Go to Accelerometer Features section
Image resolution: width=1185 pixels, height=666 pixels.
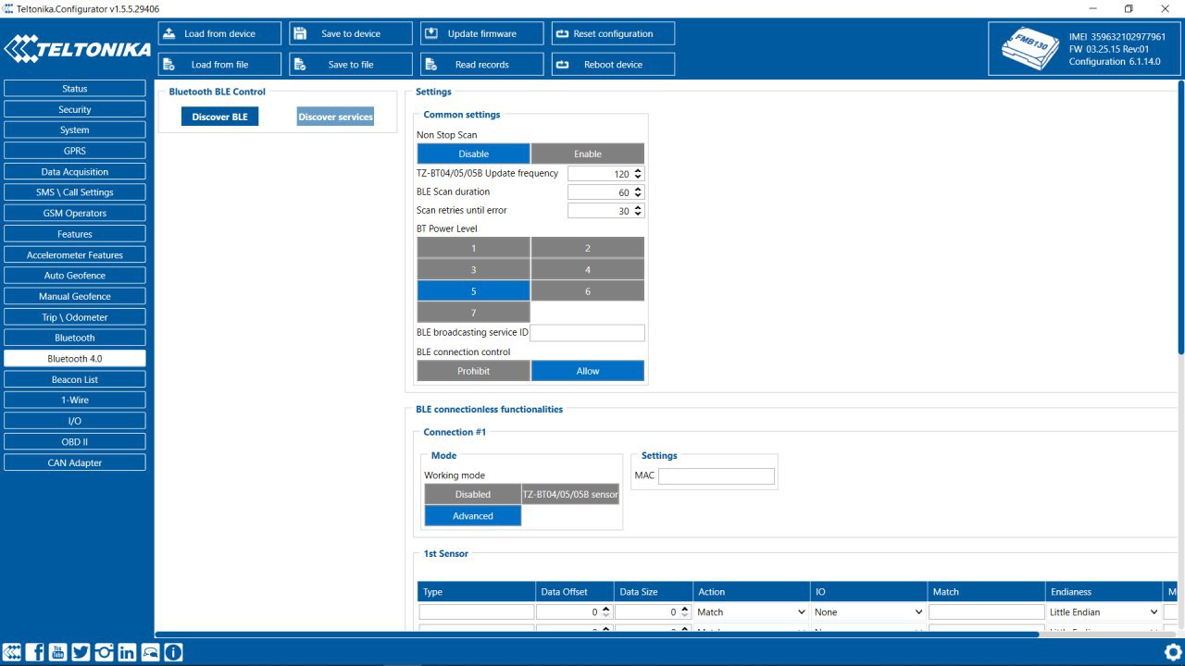click(75, 254)
